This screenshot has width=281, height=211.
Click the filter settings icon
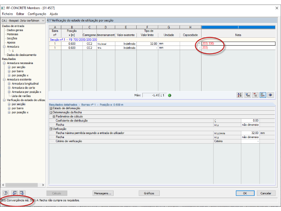[x=247, y=95]
